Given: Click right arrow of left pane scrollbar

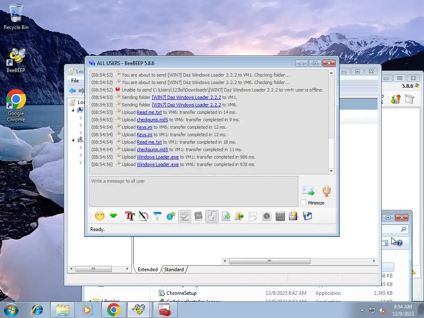Looking at the screenshot, I should point(127,269).
